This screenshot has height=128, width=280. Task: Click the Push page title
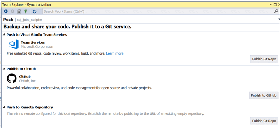(8, 20)
